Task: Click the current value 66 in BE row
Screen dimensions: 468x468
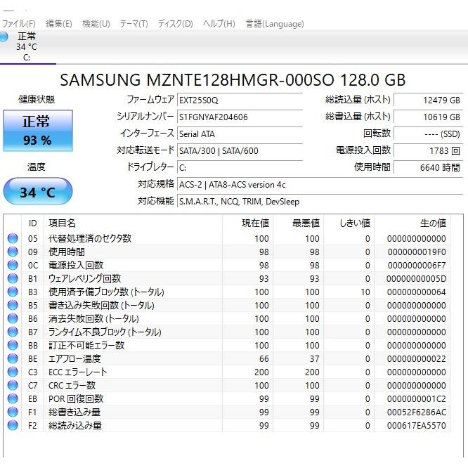Action: pyautogui.click(x=264, y=359)
